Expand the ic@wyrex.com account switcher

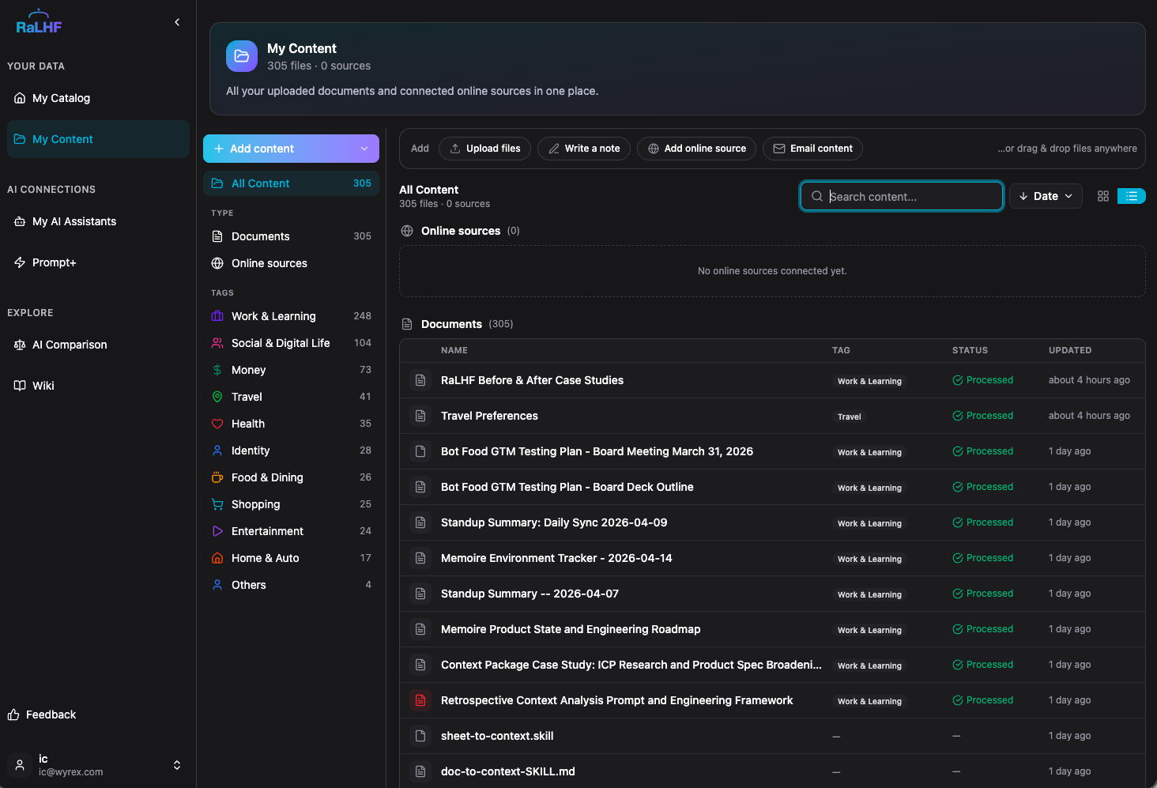[x=177, y=765]
